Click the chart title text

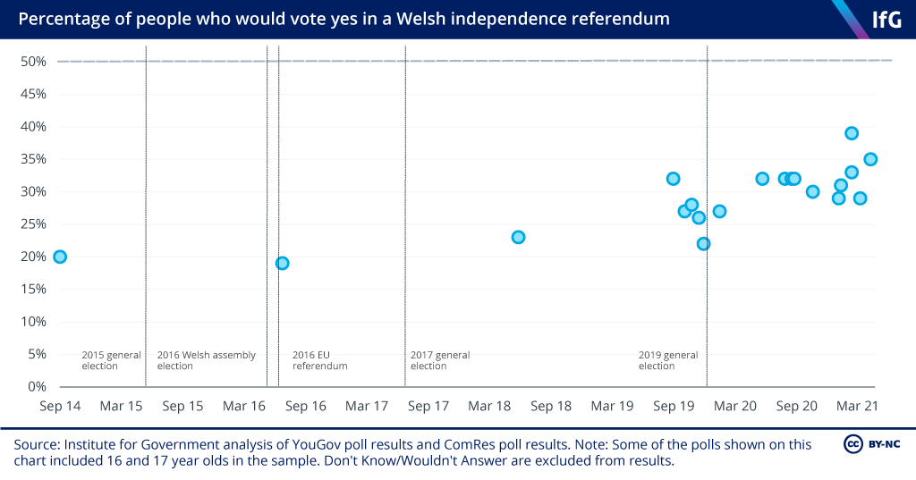point(344,19)
